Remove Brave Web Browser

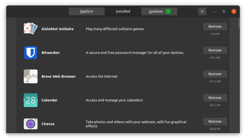(215, 74)
